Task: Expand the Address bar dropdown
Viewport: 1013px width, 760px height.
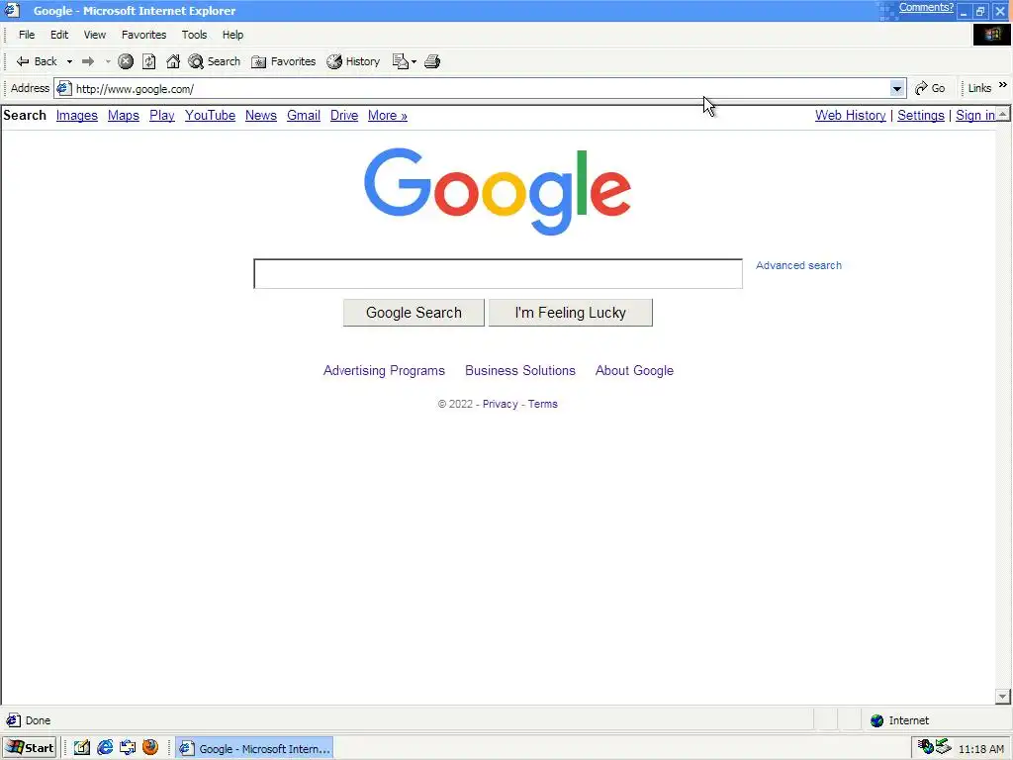Action: [x=896, y=88]
